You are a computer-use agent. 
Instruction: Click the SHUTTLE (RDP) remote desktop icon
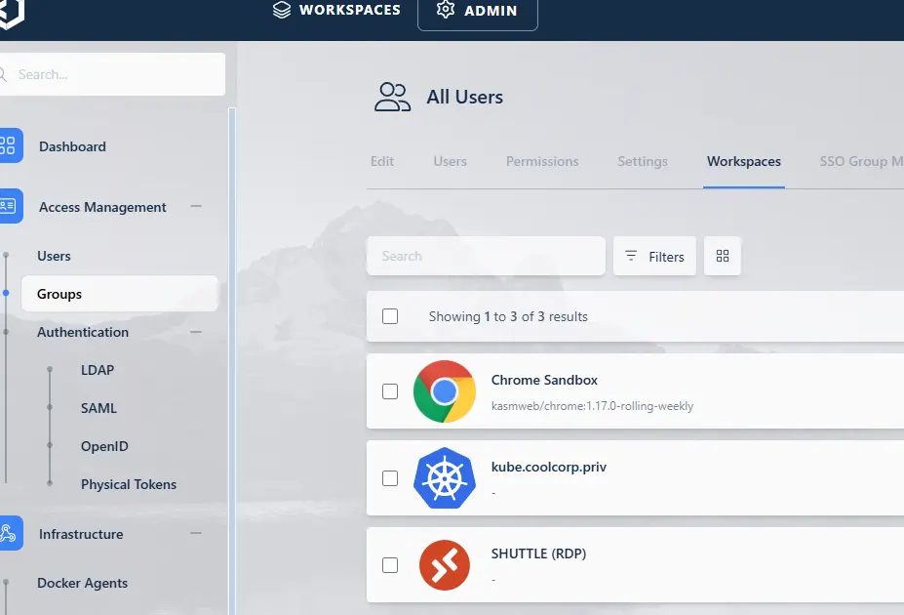point(444,565)
